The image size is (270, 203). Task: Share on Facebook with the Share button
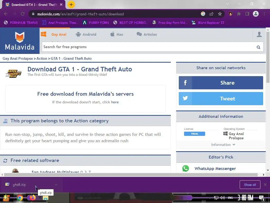click(x=221, y=83)
